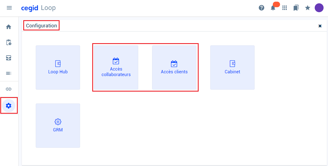Open the hamburger main menu
Viewport: 328px width, 166px height.
(x=9, y=8)
